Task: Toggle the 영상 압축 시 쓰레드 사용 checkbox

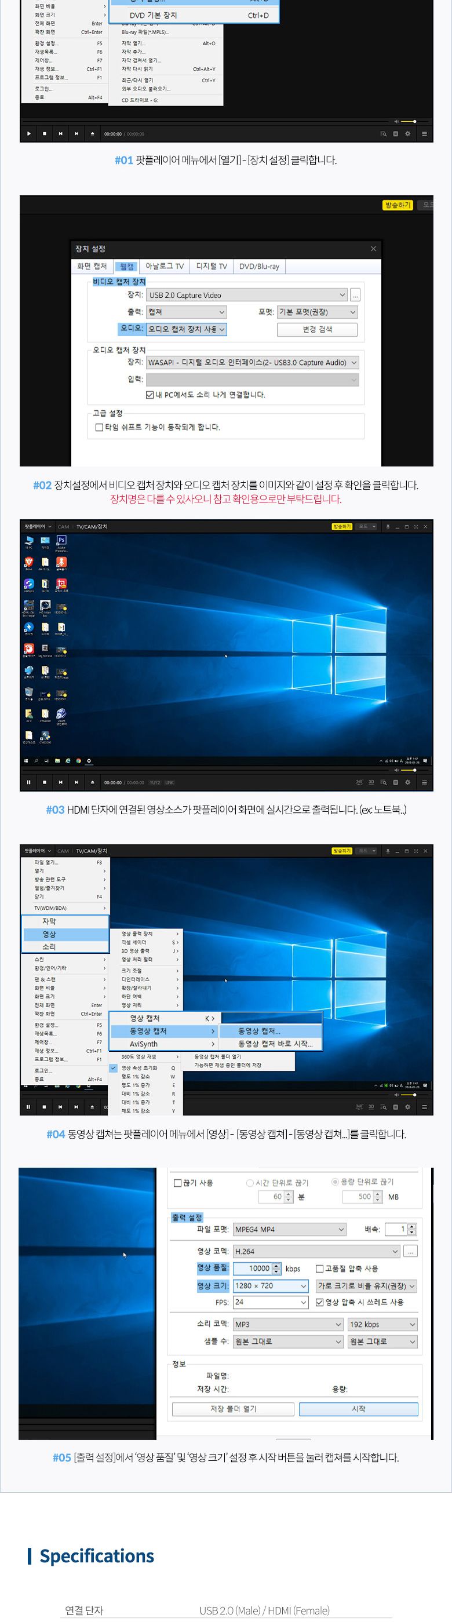Action: click(x=319, y=1302)
